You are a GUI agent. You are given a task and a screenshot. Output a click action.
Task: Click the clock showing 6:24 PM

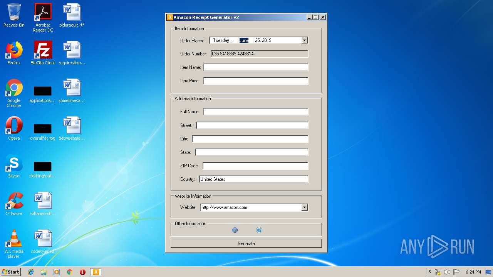[473, 272]
